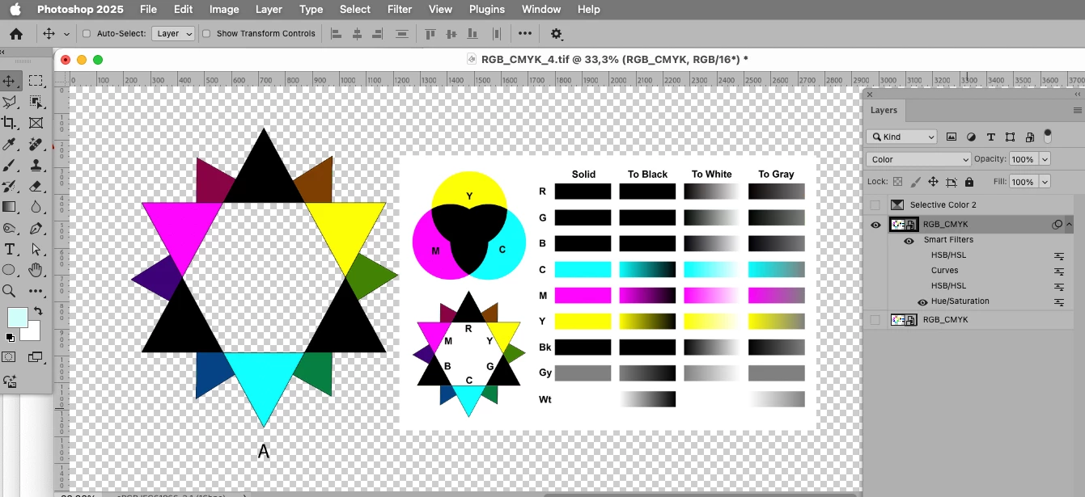Select the Crop tool

tap(10, 123)
